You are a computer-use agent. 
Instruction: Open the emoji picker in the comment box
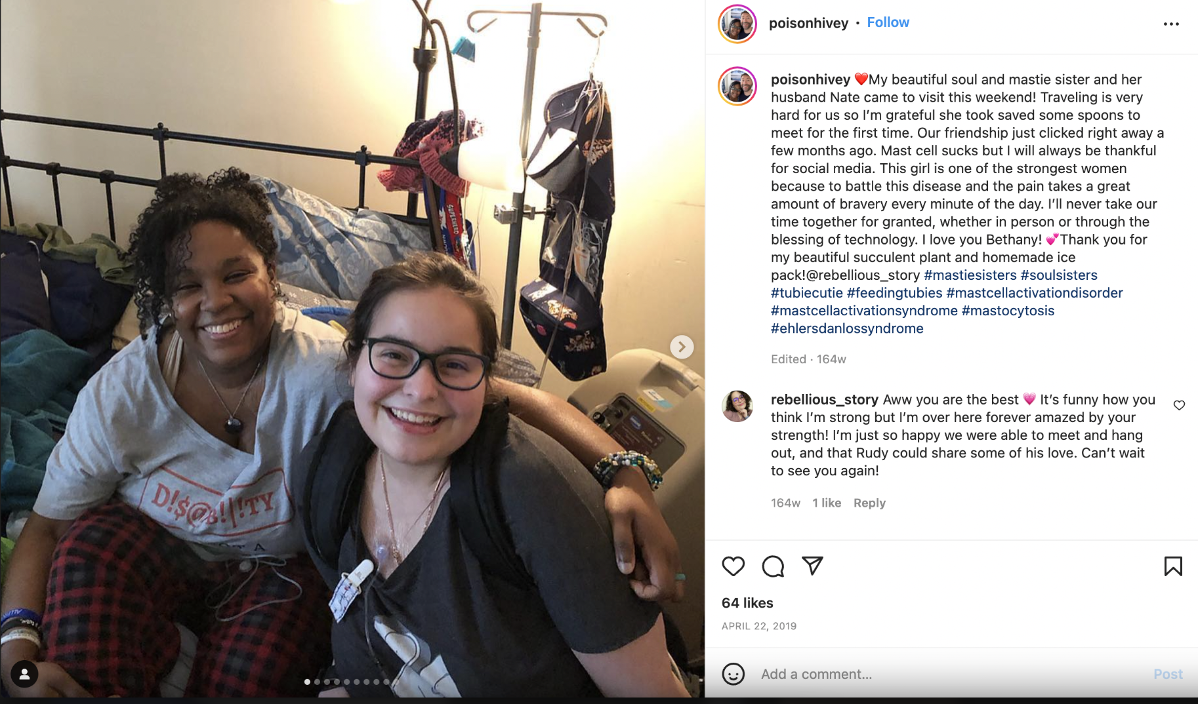pyautogui.click(x=733, y=674)
